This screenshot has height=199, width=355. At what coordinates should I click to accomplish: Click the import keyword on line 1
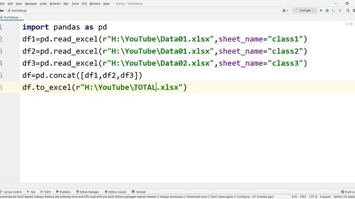tap(35, 27)
